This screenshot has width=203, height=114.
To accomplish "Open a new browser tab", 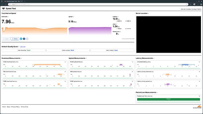I will click(25, 1).
